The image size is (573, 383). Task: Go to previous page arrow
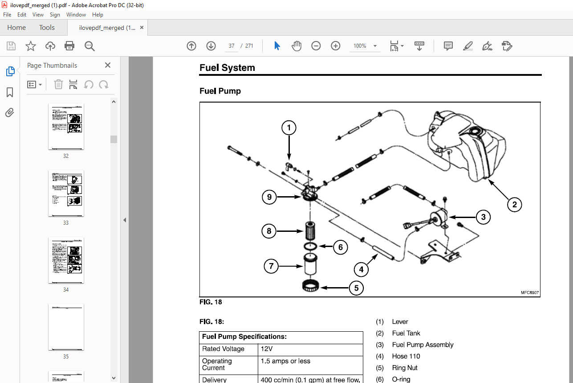tap(191, 46)
